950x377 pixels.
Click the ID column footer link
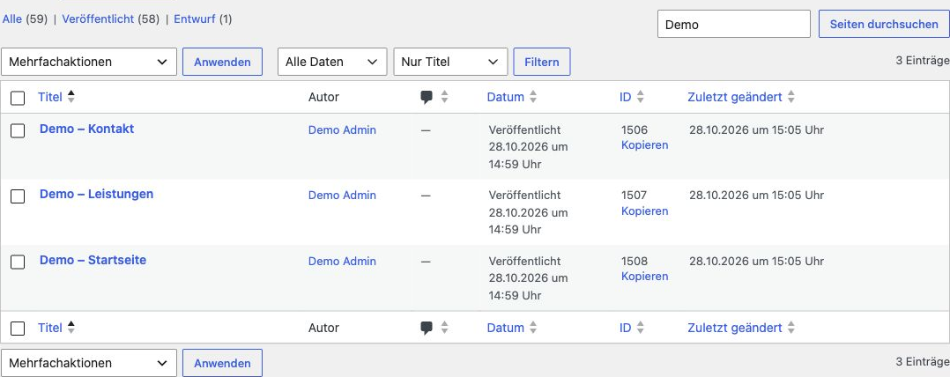point(626,328)
